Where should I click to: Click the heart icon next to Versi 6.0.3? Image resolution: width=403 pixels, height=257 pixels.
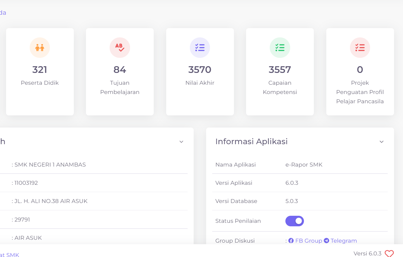(389, 253)
